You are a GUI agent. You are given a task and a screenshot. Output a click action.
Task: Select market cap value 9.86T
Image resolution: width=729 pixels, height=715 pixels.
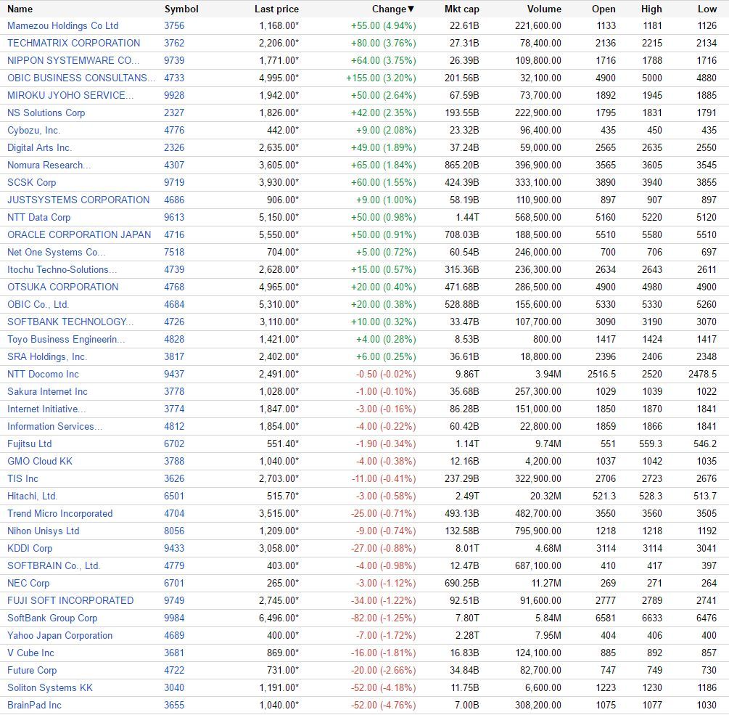tap(467, 374)
